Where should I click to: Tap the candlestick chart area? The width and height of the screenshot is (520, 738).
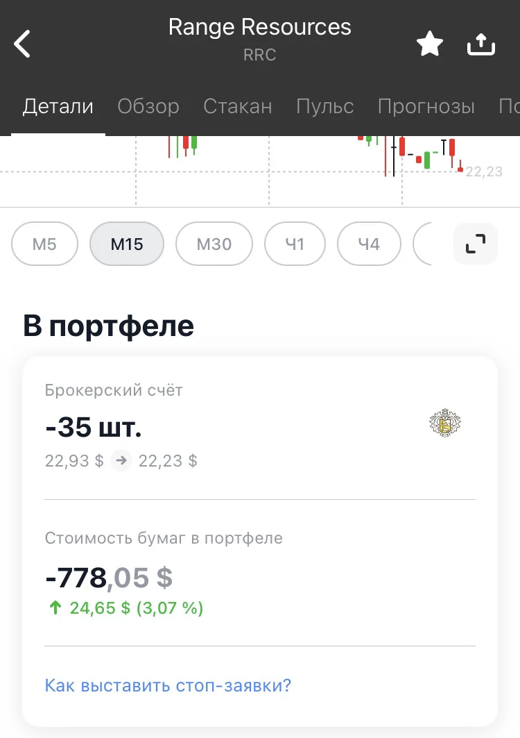[x=260, y=171]
